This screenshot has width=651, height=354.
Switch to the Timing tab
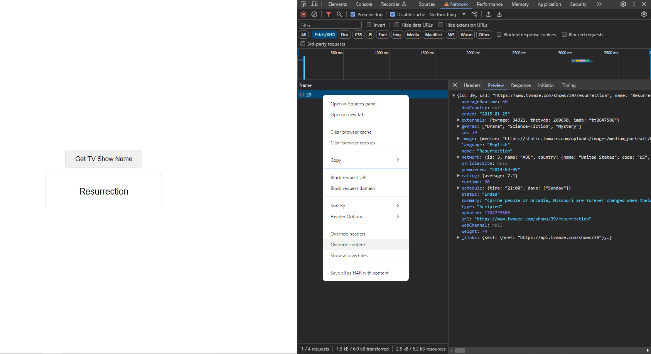pos(568,85)
